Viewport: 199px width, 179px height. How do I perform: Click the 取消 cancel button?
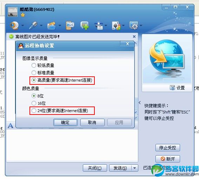(92, 122)
